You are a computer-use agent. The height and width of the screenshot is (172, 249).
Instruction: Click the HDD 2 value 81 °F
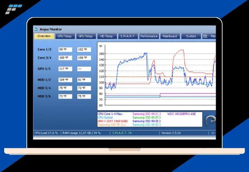[84, 80]
